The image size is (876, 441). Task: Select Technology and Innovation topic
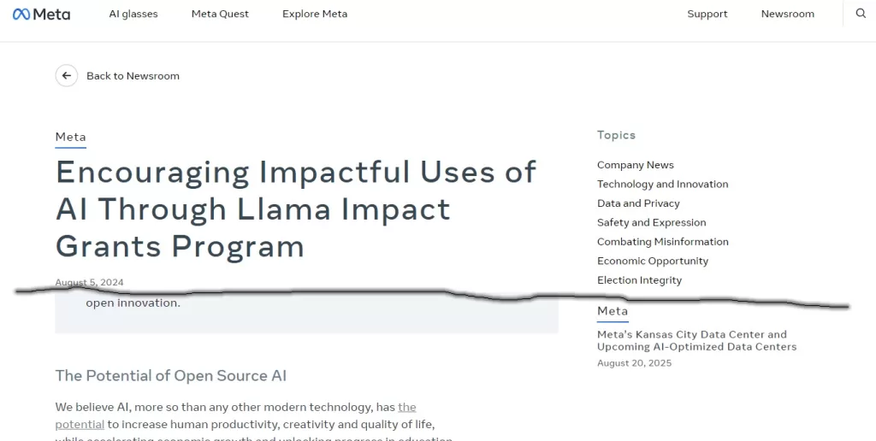(x=662, y=184)
